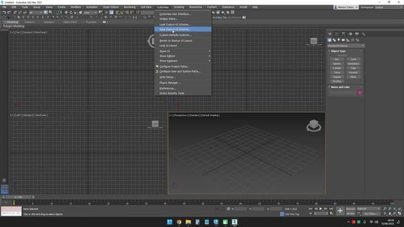This screenshot has width=404, height=227.
Task: Click the Sphere primitive button
Action: pos(336,64)
